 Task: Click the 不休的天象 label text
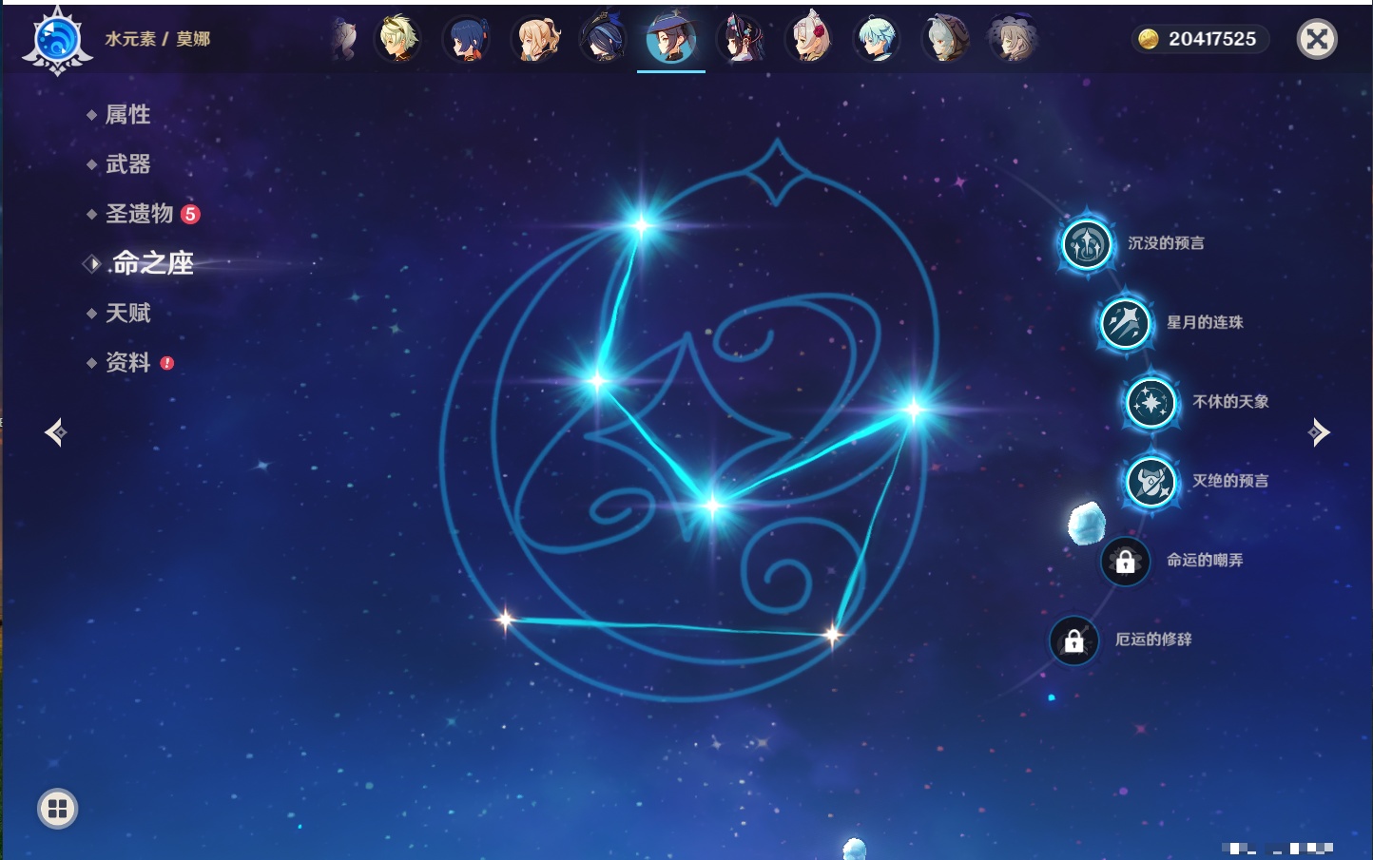pyautogui.click(x=1230, y=402)
